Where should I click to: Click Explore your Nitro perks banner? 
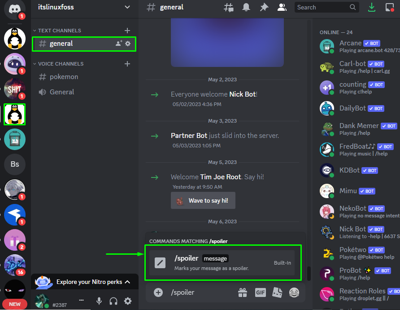point(85,282)
